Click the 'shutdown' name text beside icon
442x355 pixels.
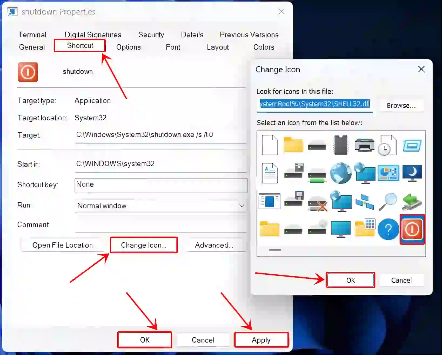[78, 71]
